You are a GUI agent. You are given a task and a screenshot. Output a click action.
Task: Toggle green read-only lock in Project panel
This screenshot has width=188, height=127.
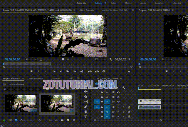(x=4, y=120)
